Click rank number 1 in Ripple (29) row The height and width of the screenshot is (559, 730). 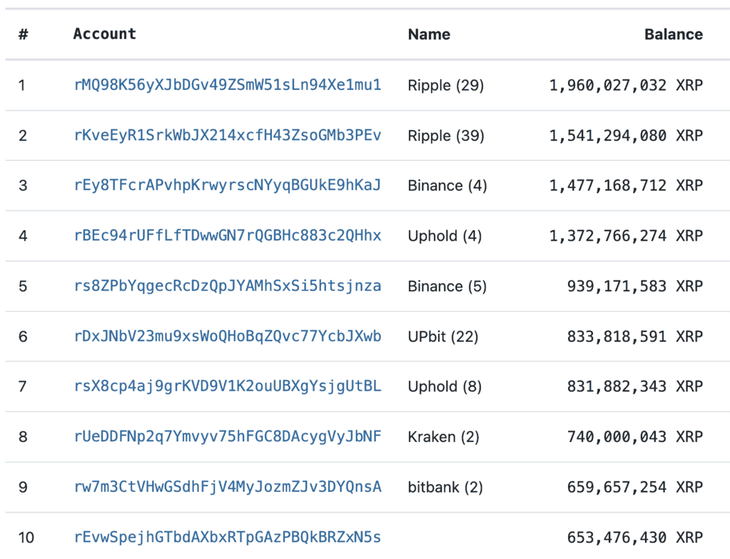[22, 86]
